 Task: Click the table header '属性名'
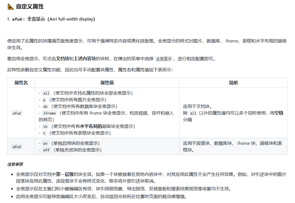pos(21,83)
